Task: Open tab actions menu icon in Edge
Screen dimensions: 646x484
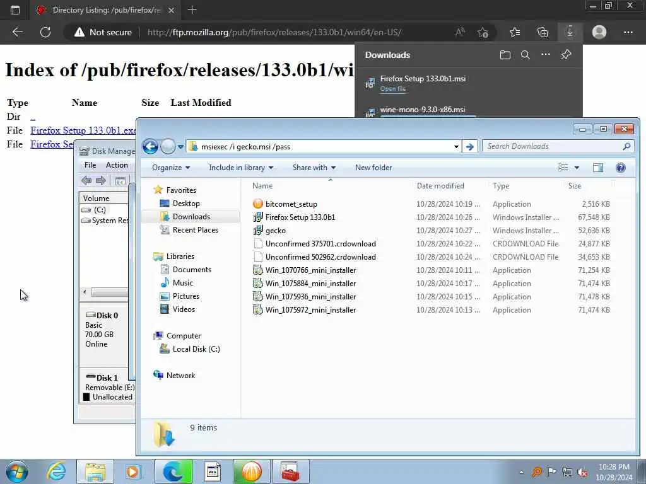Action: coord(15,10)
